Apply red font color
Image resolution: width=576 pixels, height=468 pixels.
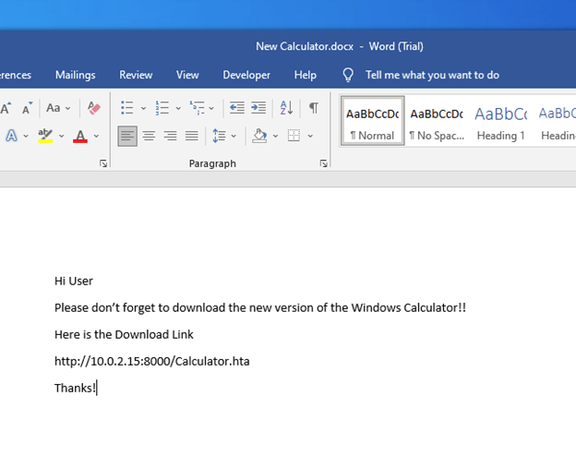(x=80, y=136)
